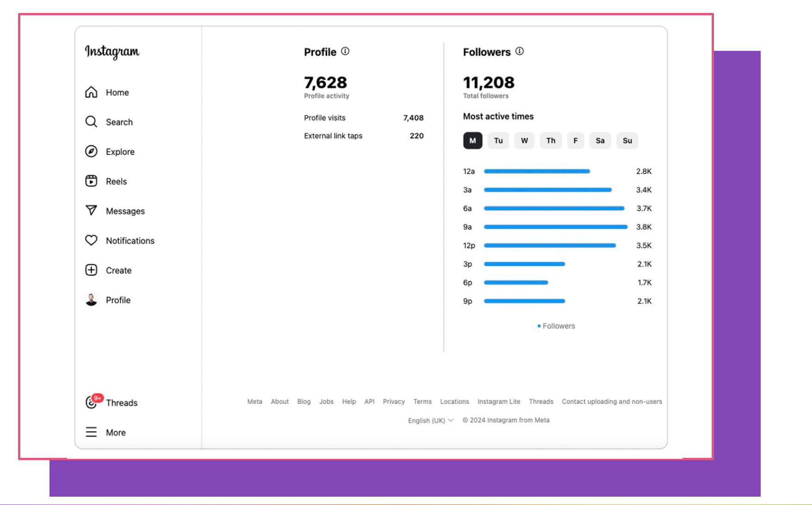Click the Search magnifier icon
Screen dimensions: 812x505
click(x=91, y=122)
